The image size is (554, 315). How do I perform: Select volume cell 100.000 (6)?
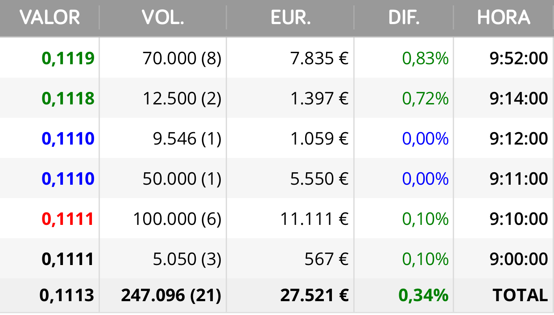pos(178,219)
